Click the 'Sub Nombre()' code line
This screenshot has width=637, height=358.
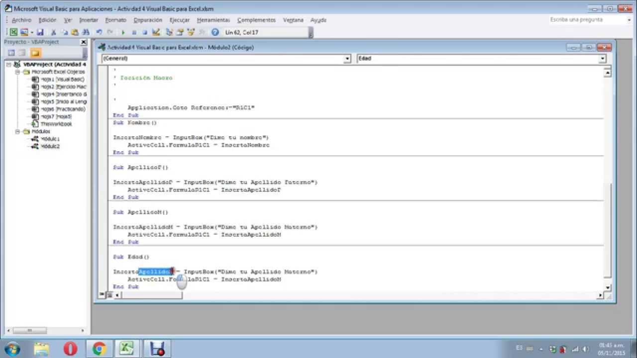135,122
